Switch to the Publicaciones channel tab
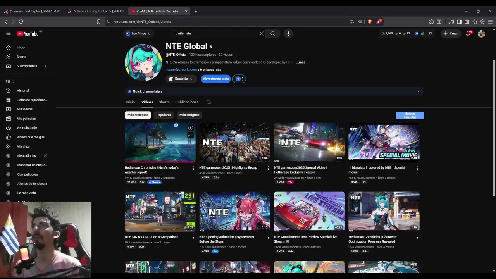Screen dimensions: 496x279 tap(187, 102)
